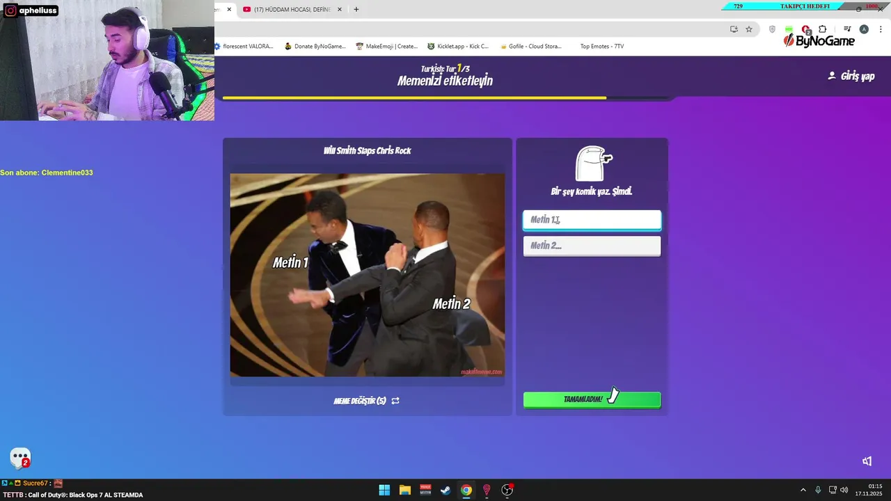Screen dimensions: 891x501
Task: Click the Son abone: Clementine033 text
Action: pos(47,173)
